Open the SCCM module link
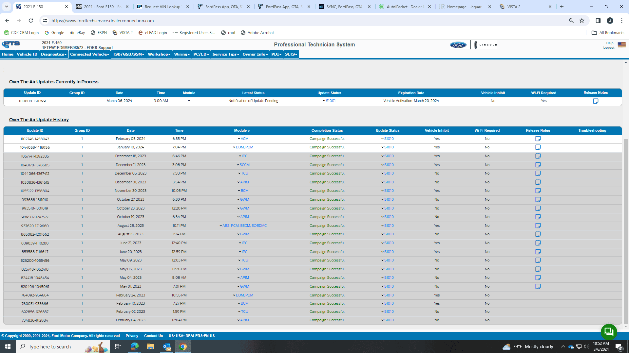Image resolution: width=629 pixels, height=353 pixels. (244, 165)
